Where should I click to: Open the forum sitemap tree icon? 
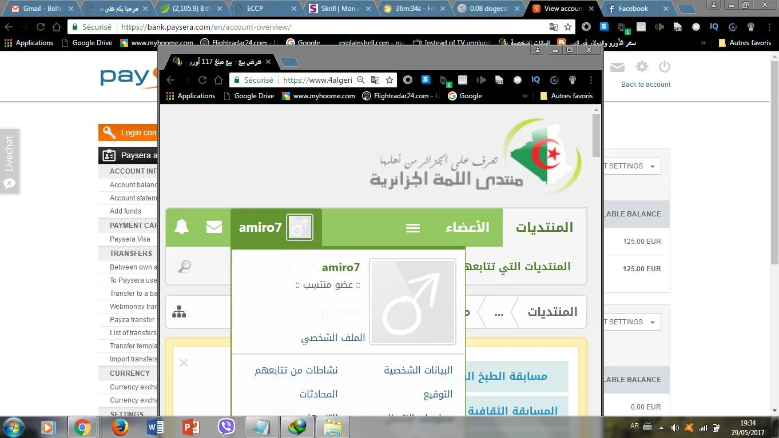pyautogui.click(x=179, y=312)
